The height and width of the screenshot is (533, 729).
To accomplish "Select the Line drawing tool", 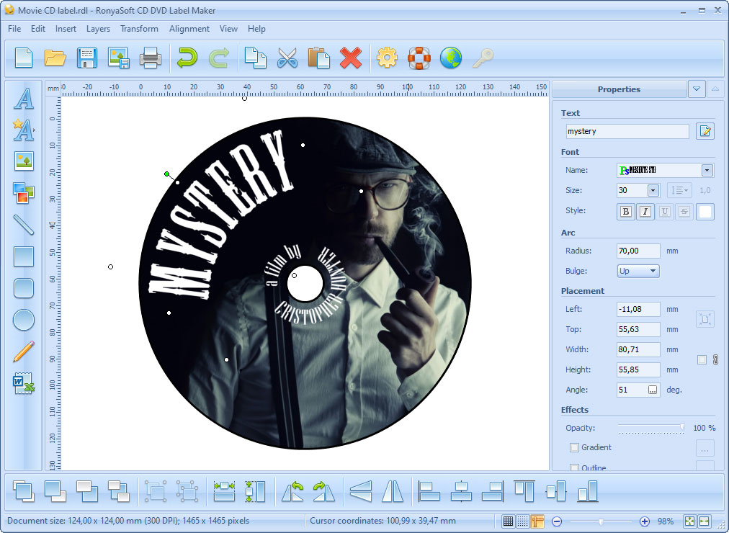I will pyautogui.click(x=24, y=225).
